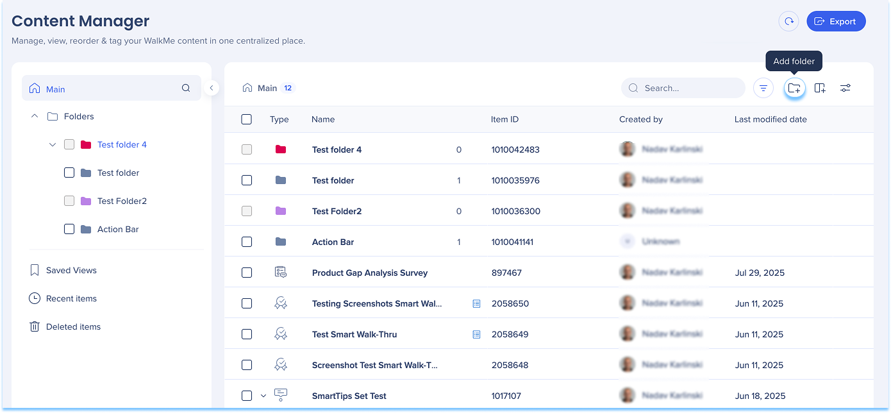Image resolution: width=891 pixels, height=413 pixels.
Task: Open the filter icon next to search
Action: 763,88
